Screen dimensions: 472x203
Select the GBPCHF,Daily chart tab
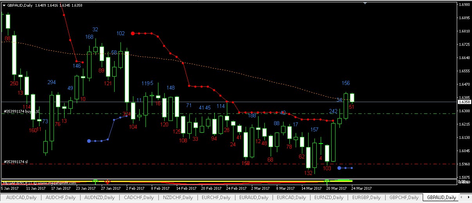pyautogui.click(x=404, y=198)
